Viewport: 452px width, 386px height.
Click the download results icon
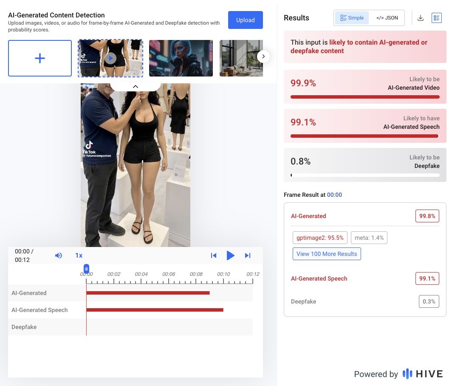tap(421, 18)
